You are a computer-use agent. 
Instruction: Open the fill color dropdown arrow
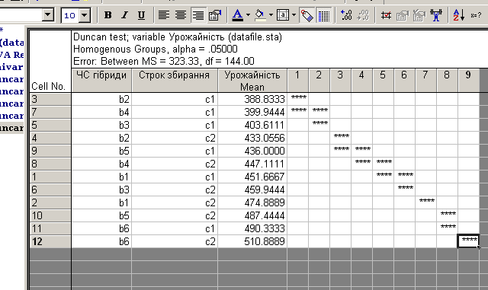[x=271, y=15]
